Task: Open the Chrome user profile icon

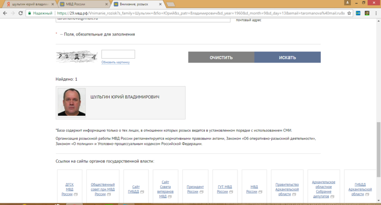Action: click(347, 3)
